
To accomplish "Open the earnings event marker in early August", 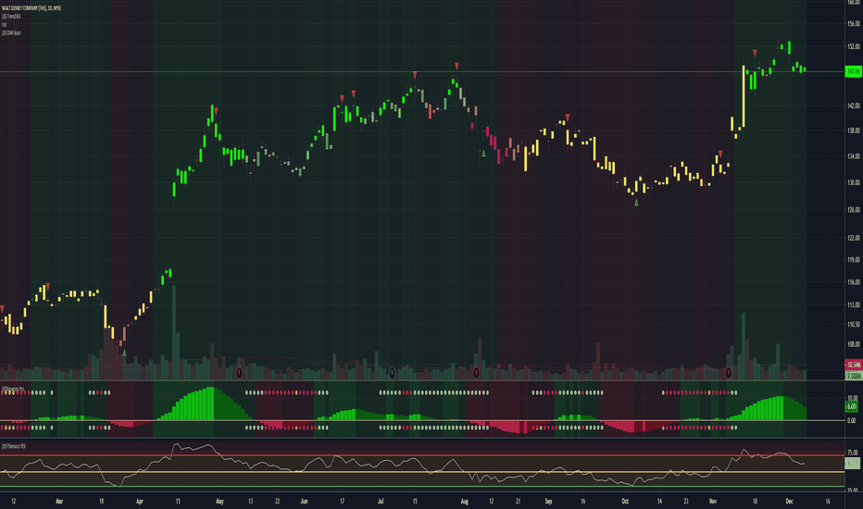I will click(x=476, y=373).
